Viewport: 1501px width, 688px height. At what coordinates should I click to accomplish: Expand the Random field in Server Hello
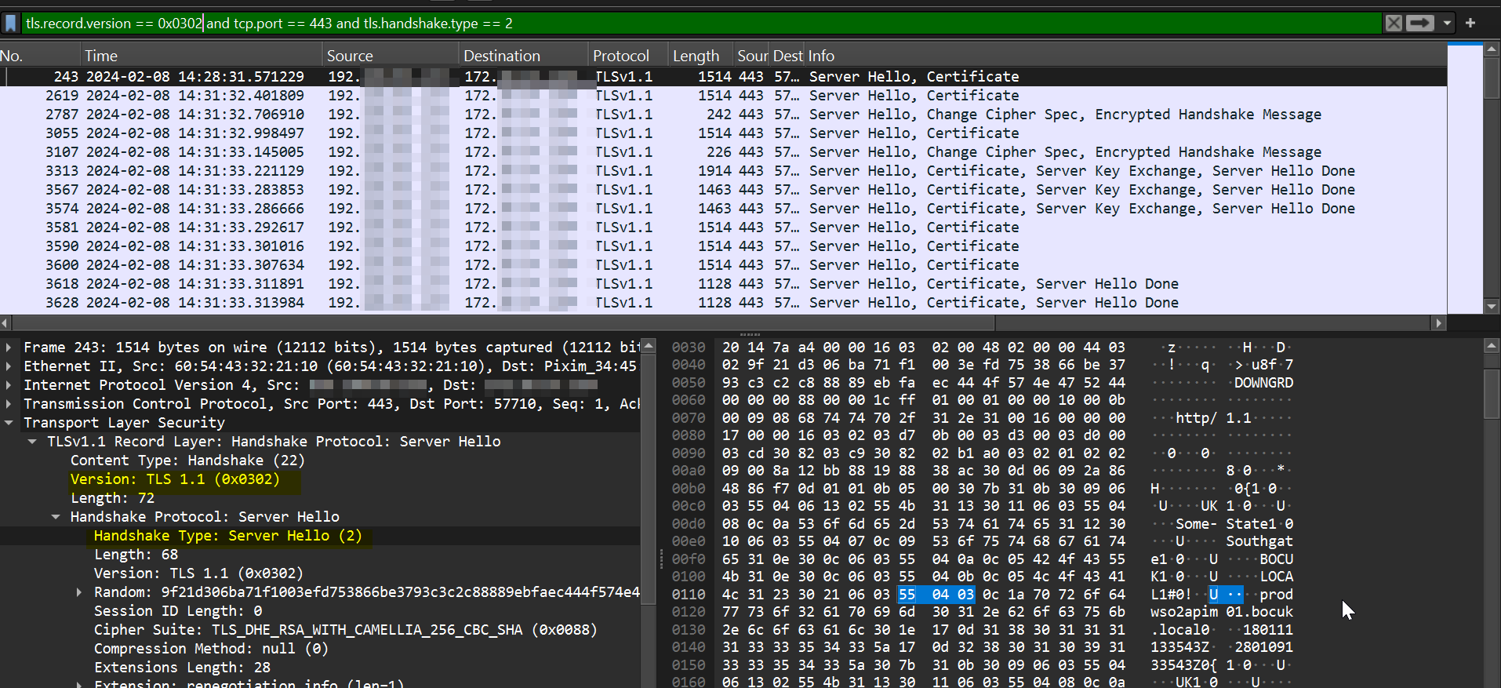79,592
